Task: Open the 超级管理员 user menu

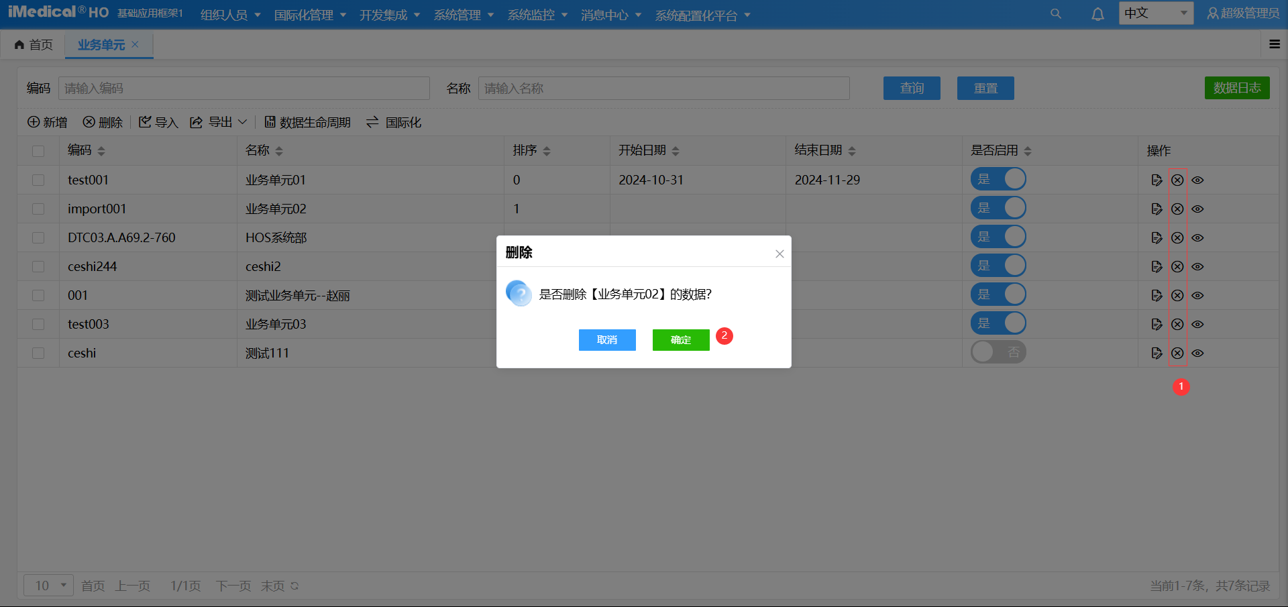Action: tap(1243, 13)
